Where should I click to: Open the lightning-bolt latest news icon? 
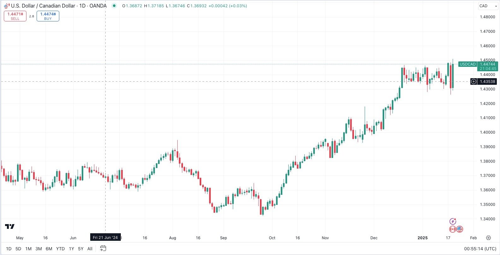(453, 221)
